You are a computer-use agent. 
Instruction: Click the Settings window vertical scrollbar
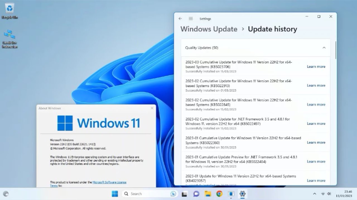336,50
